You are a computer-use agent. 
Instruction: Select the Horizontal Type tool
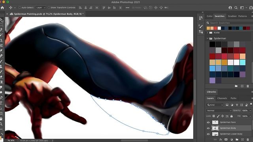(x=1, y=103)
